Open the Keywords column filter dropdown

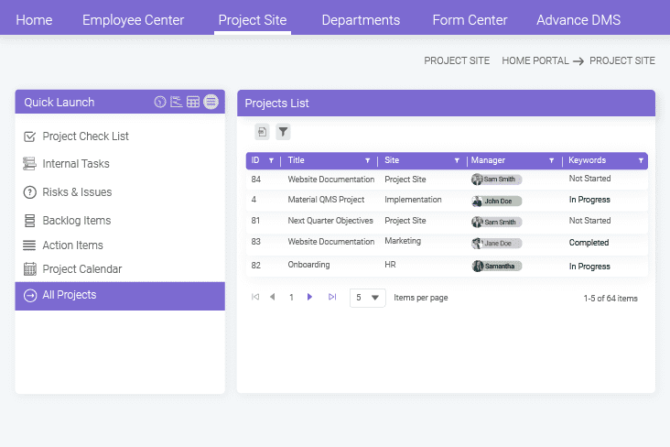pos(641,161)
